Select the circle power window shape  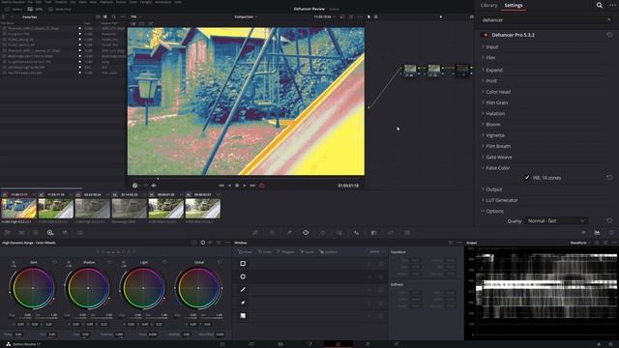point(243,276)
